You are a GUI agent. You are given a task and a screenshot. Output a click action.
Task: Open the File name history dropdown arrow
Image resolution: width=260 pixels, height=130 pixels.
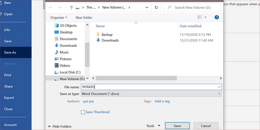point(219,87)
